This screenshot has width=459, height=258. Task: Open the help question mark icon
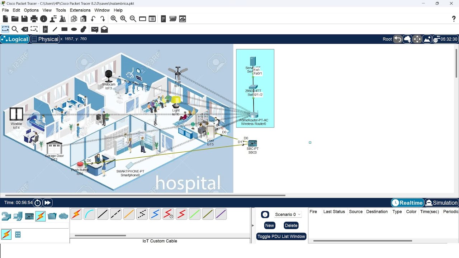click(454, 19)
